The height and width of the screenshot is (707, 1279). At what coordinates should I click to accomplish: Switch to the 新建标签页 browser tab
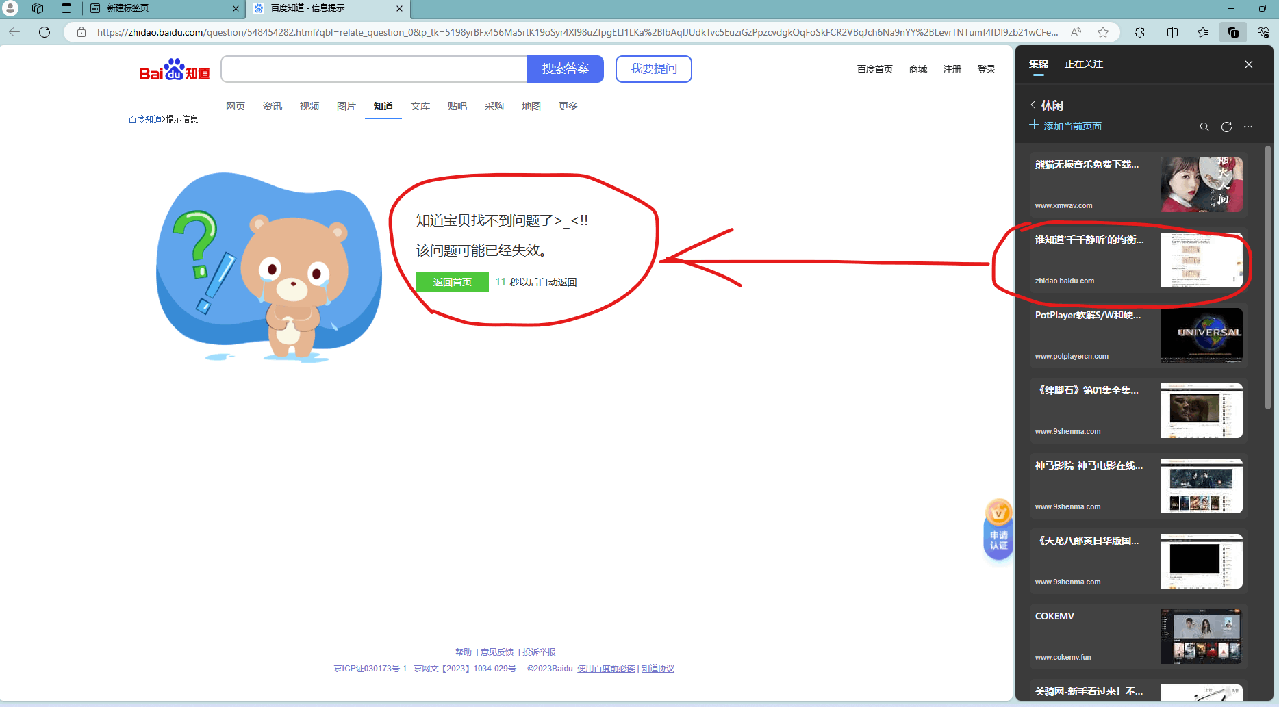(164, 8)
